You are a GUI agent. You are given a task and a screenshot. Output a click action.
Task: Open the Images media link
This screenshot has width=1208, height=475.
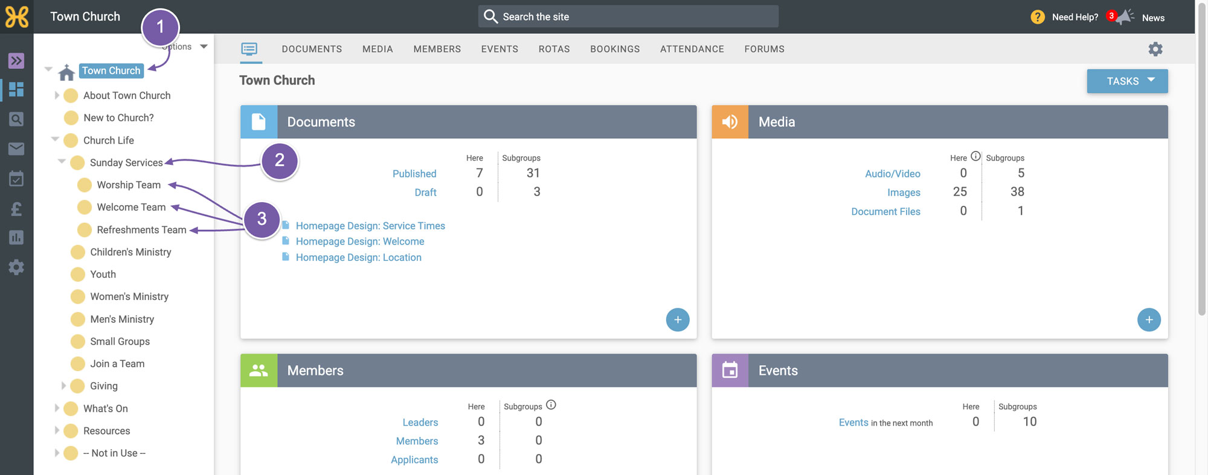[x=904, y=193]
